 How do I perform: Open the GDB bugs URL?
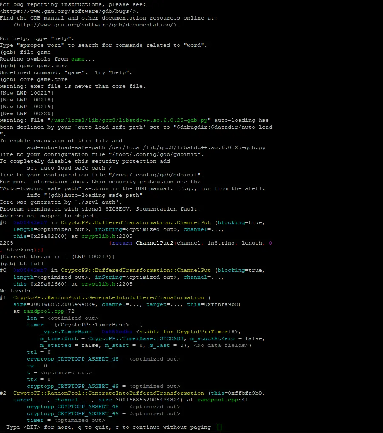point(69,11)
